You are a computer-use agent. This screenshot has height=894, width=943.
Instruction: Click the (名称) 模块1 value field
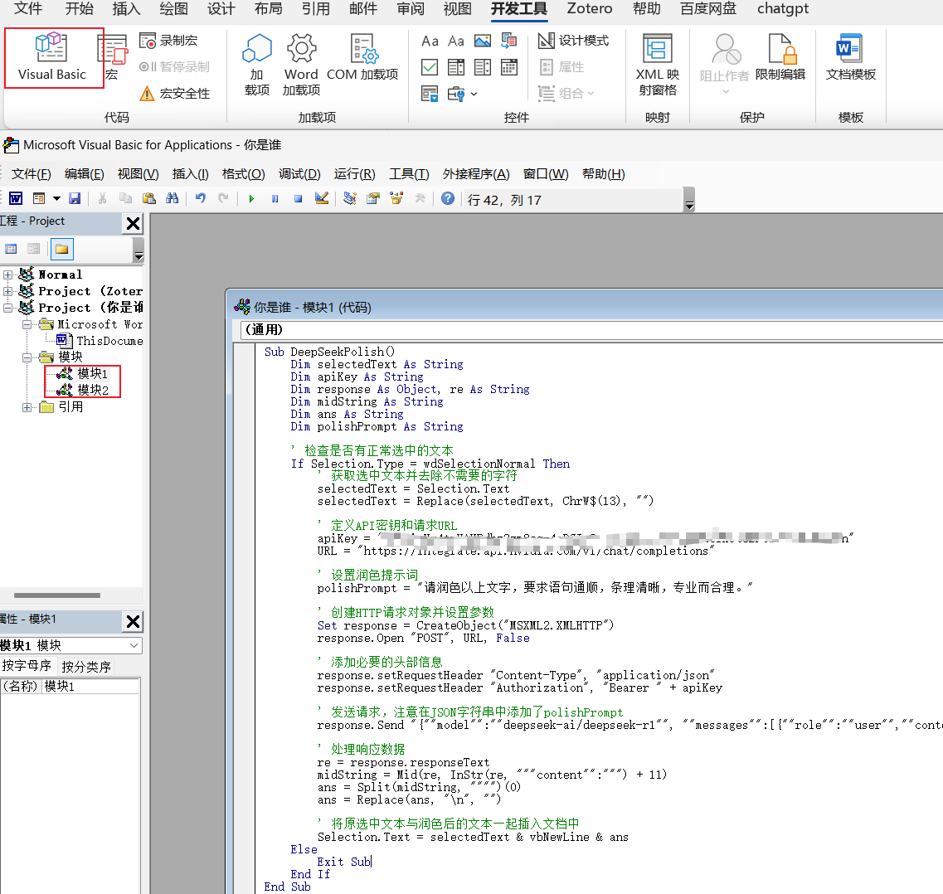pos(90,686)
